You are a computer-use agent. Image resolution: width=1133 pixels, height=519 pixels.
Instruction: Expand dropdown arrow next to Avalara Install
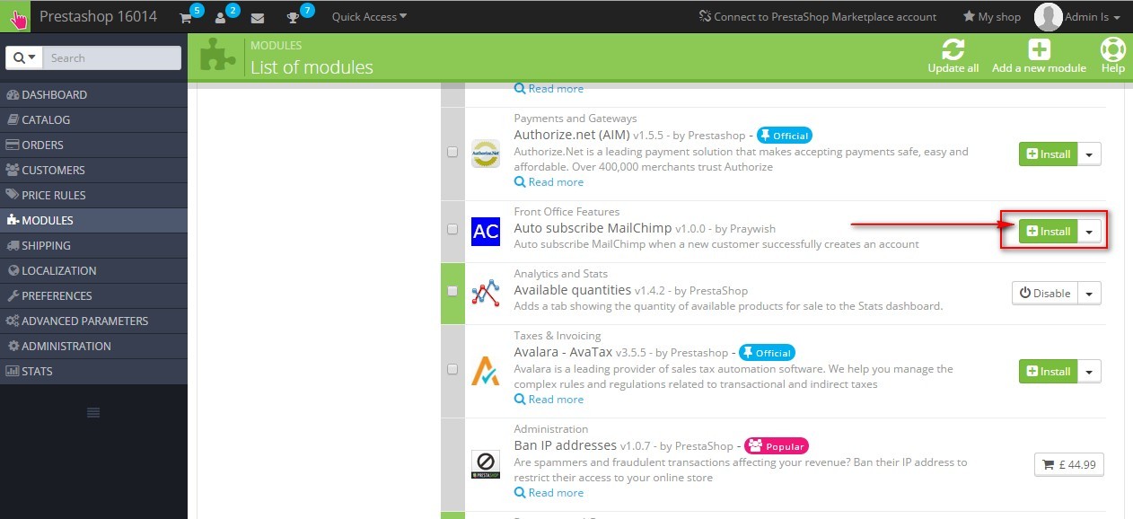1089,372
